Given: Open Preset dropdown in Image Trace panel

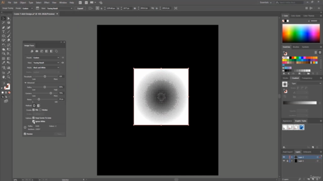Looking at the screenshot, I should pyautogui.click(x=46, y=58).
